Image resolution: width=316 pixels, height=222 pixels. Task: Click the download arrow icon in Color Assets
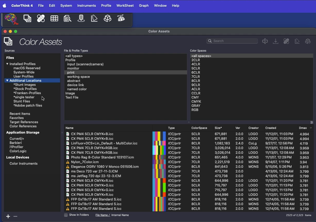(x=276, y=41)
